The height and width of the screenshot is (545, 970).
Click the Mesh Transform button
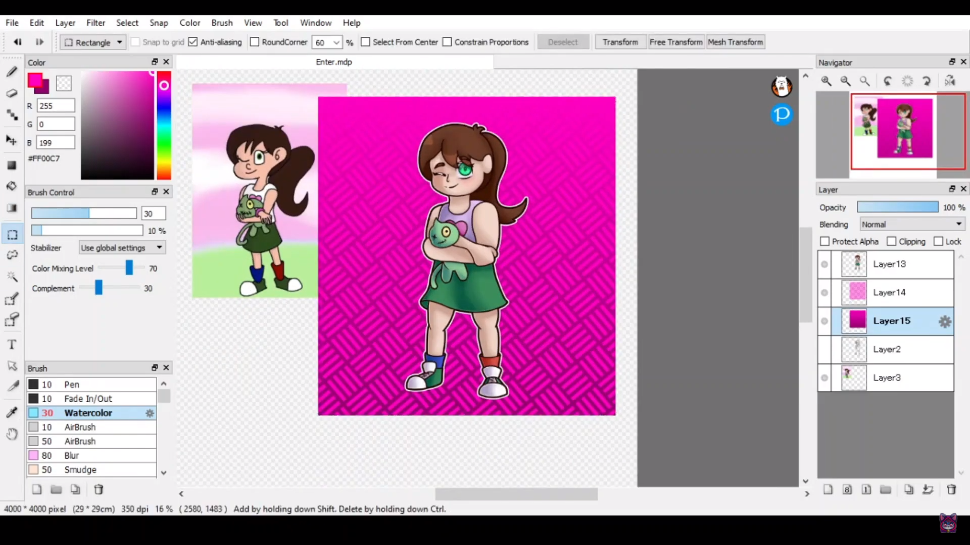(x=736, y=42)
